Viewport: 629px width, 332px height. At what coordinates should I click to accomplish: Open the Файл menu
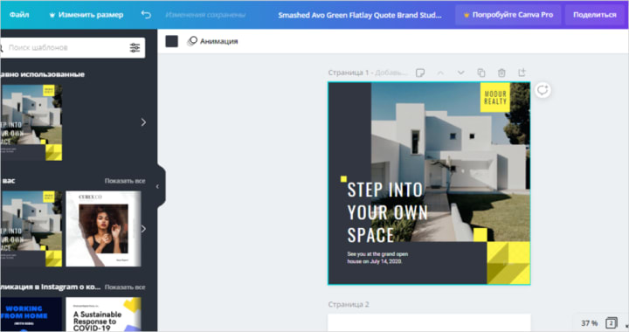pyautogui.click(x=19, y=15)
